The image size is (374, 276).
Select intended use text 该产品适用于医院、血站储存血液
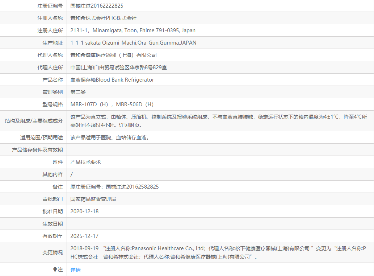(110, 138)
